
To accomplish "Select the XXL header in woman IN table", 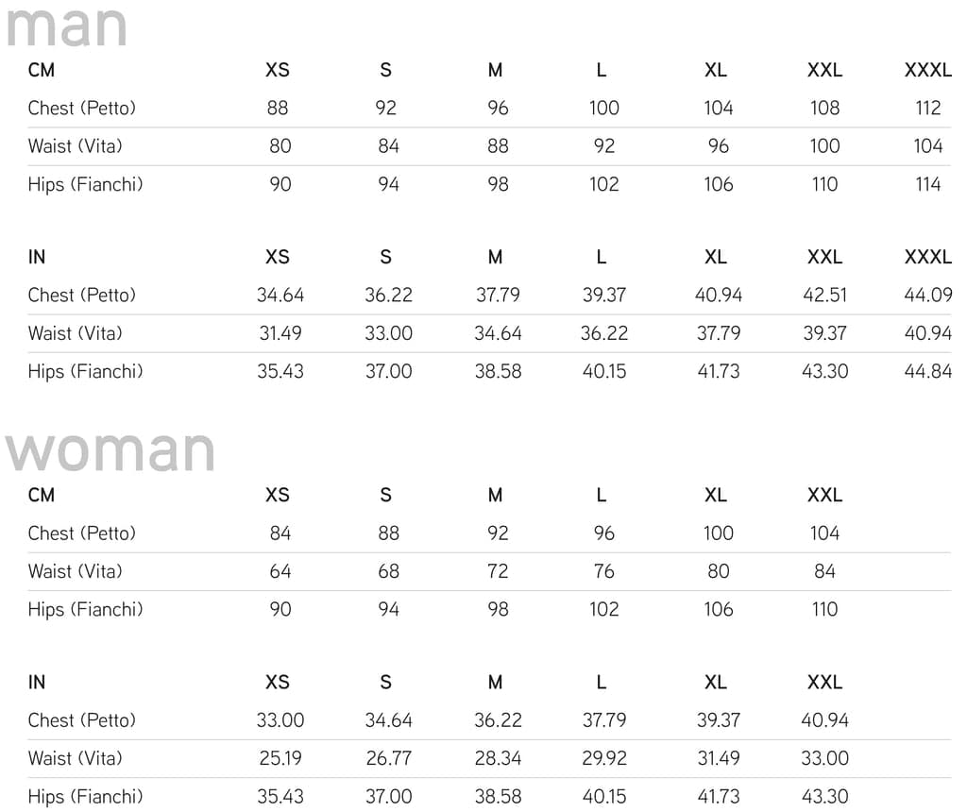I will pyautogui.click(x=824, y=682).
